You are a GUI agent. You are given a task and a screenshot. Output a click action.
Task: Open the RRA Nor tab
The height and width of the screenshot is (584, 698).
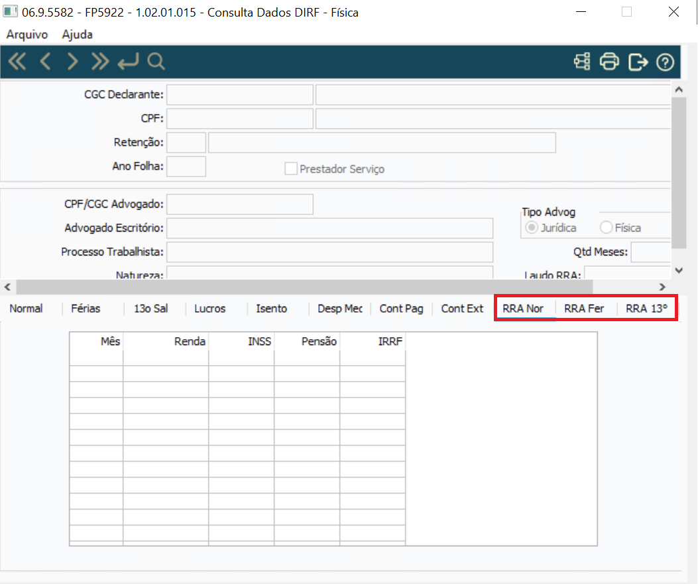[x=523, y=309]
